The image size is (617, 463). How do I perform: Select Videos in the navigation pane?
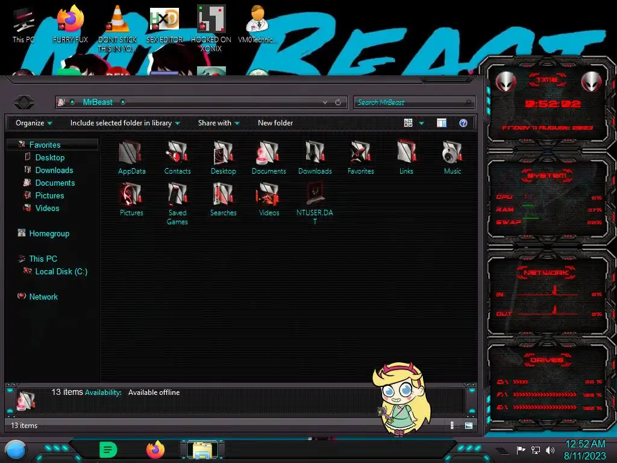(x=47, y=208)
